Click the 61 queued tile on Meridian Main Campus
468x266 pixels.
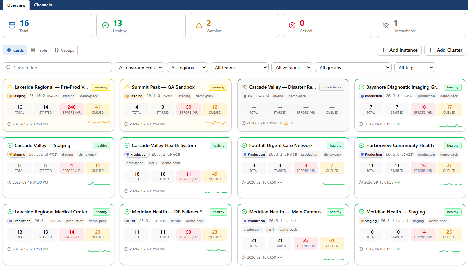[332, 243]
